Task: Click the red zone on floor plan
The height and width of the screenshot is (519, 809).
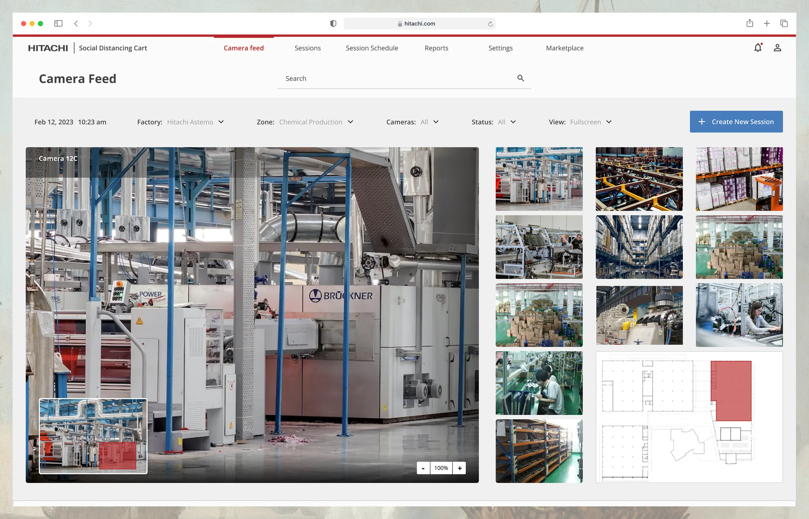Action: pyautogui.click(x=731, y=390)
